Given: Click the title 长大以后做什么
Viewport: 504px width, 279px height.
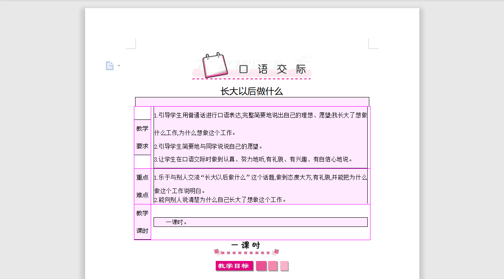Looking at the screenshot, I should (x=251, y=91).
